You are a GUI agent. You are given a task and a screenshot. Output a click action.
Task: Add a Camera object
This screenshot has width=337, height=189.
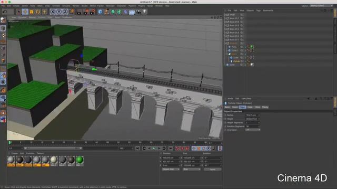click(x=138, y=12)
